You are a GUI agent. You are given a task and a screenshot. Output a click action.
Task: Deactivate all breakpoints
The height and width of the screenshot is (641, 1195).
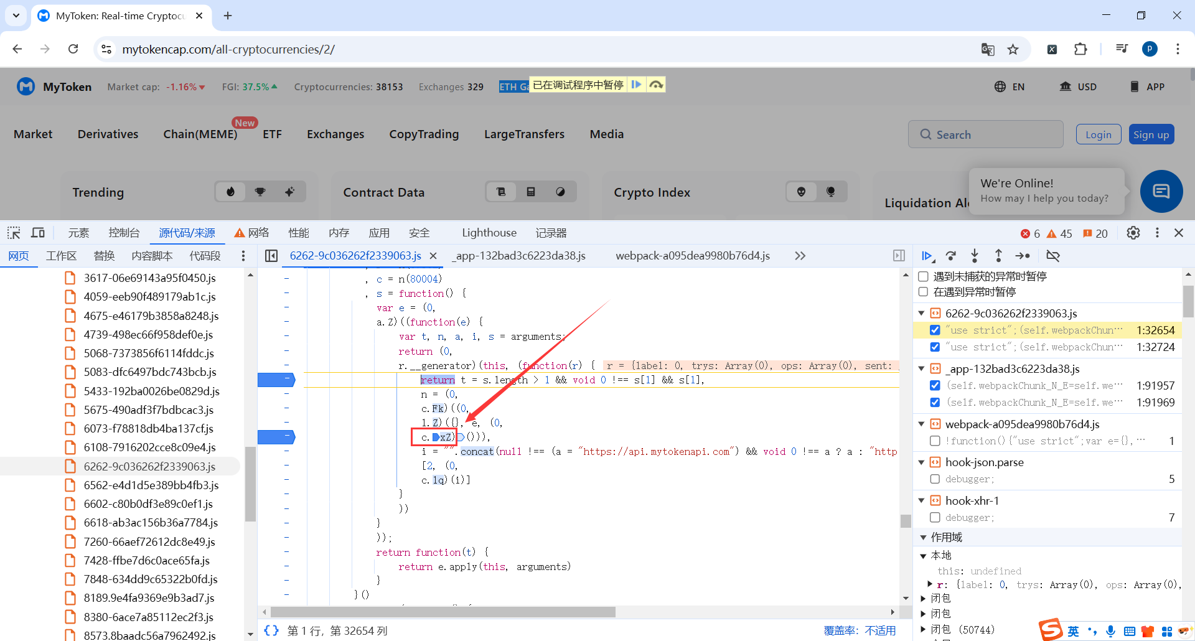(1053, 256)
